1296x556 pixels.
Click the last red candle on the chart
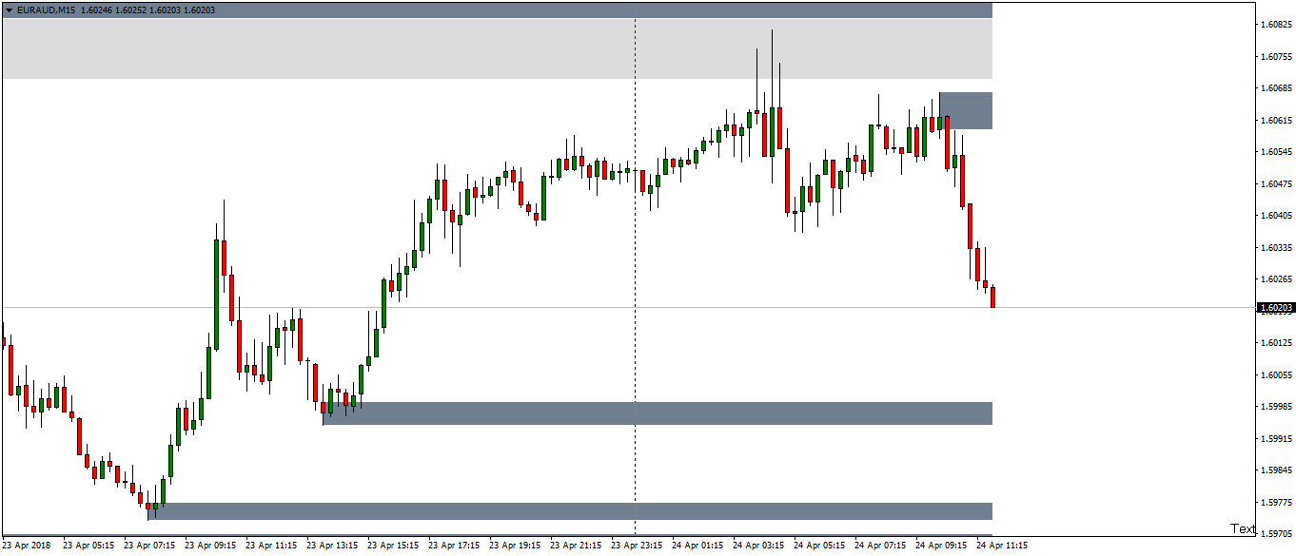993,295
